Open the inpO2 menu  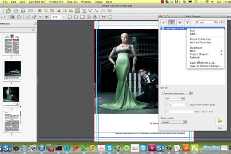coord(99,2)
